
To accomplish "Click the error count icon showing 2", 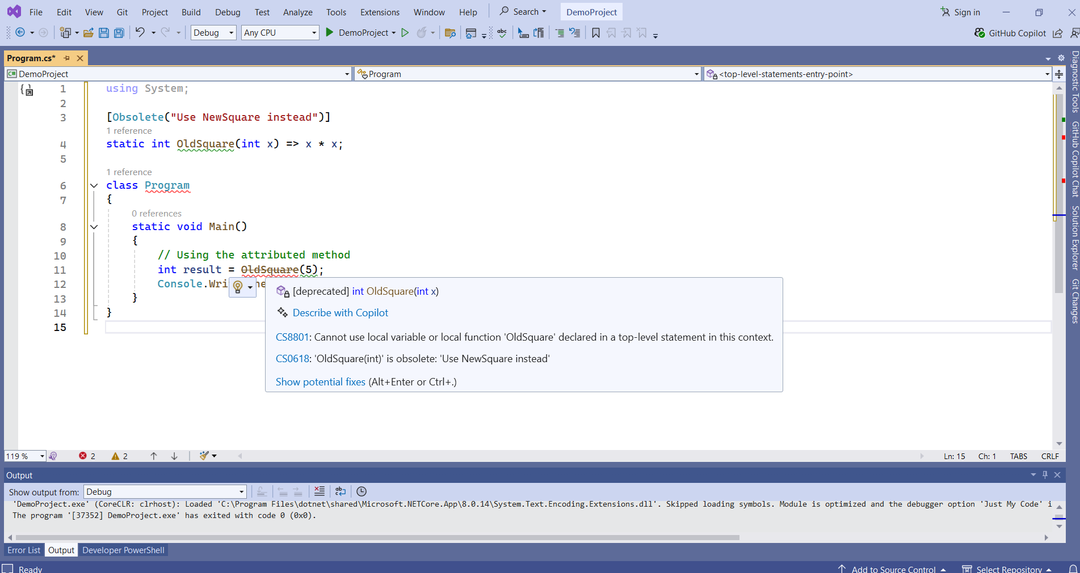I will click(83, 456).
